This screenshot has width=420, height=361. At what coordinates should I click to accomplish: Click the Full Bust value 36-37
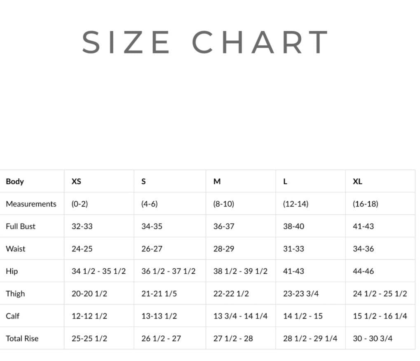coord(224,226)
